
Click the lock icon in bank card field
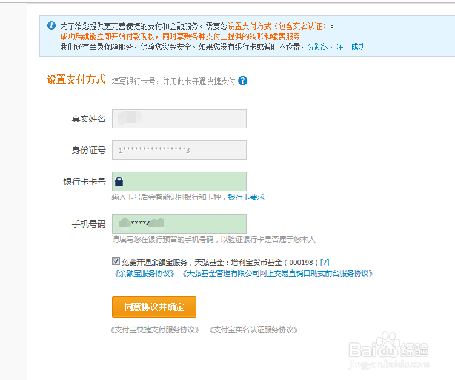(119, 182)
